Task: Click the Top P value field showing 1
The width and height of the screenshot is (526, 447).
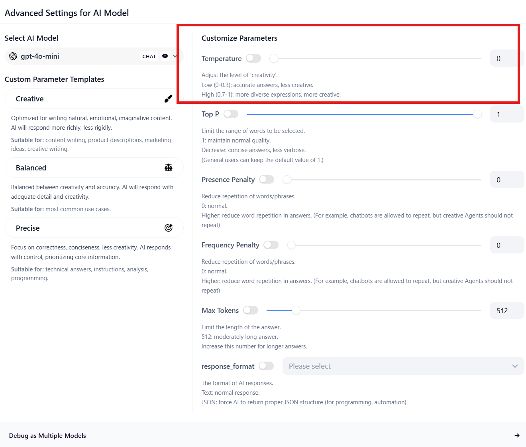Action: point(507,114)
